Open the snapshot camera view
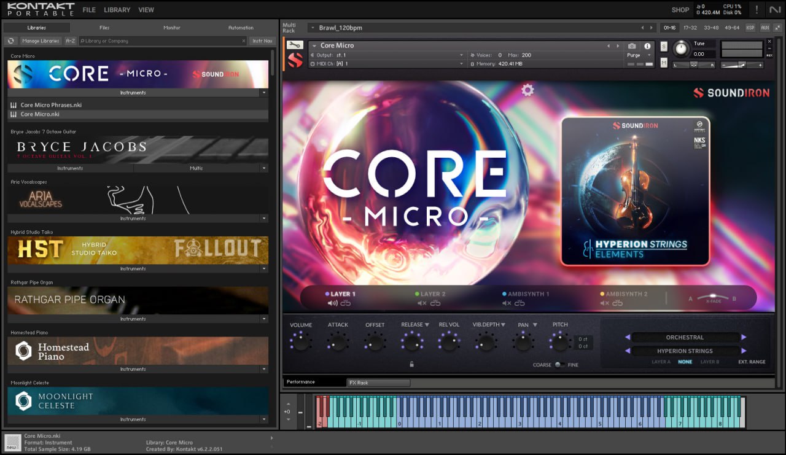The height and width of the screenshot is (455, 786). (x=632, y=46)
